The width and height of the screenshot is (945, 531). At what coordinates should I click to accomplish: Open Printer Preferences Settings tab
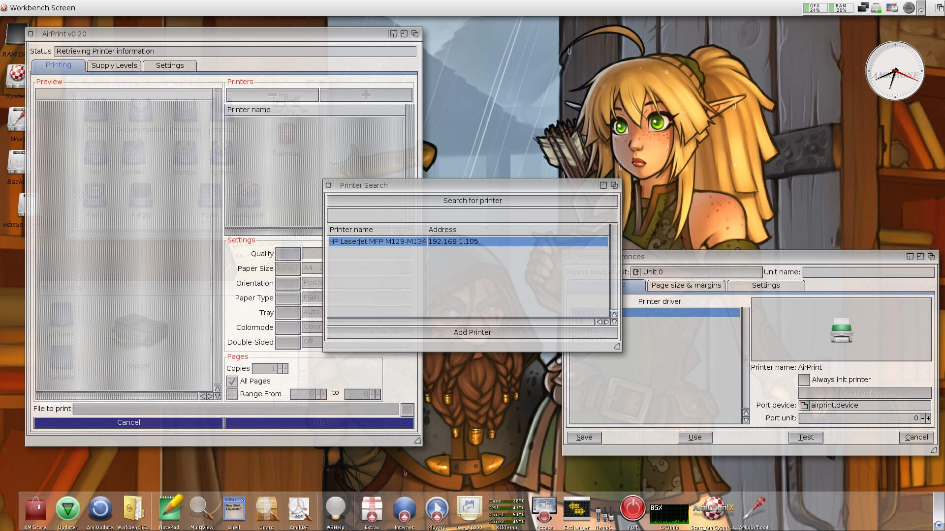(x=766, y=285)
